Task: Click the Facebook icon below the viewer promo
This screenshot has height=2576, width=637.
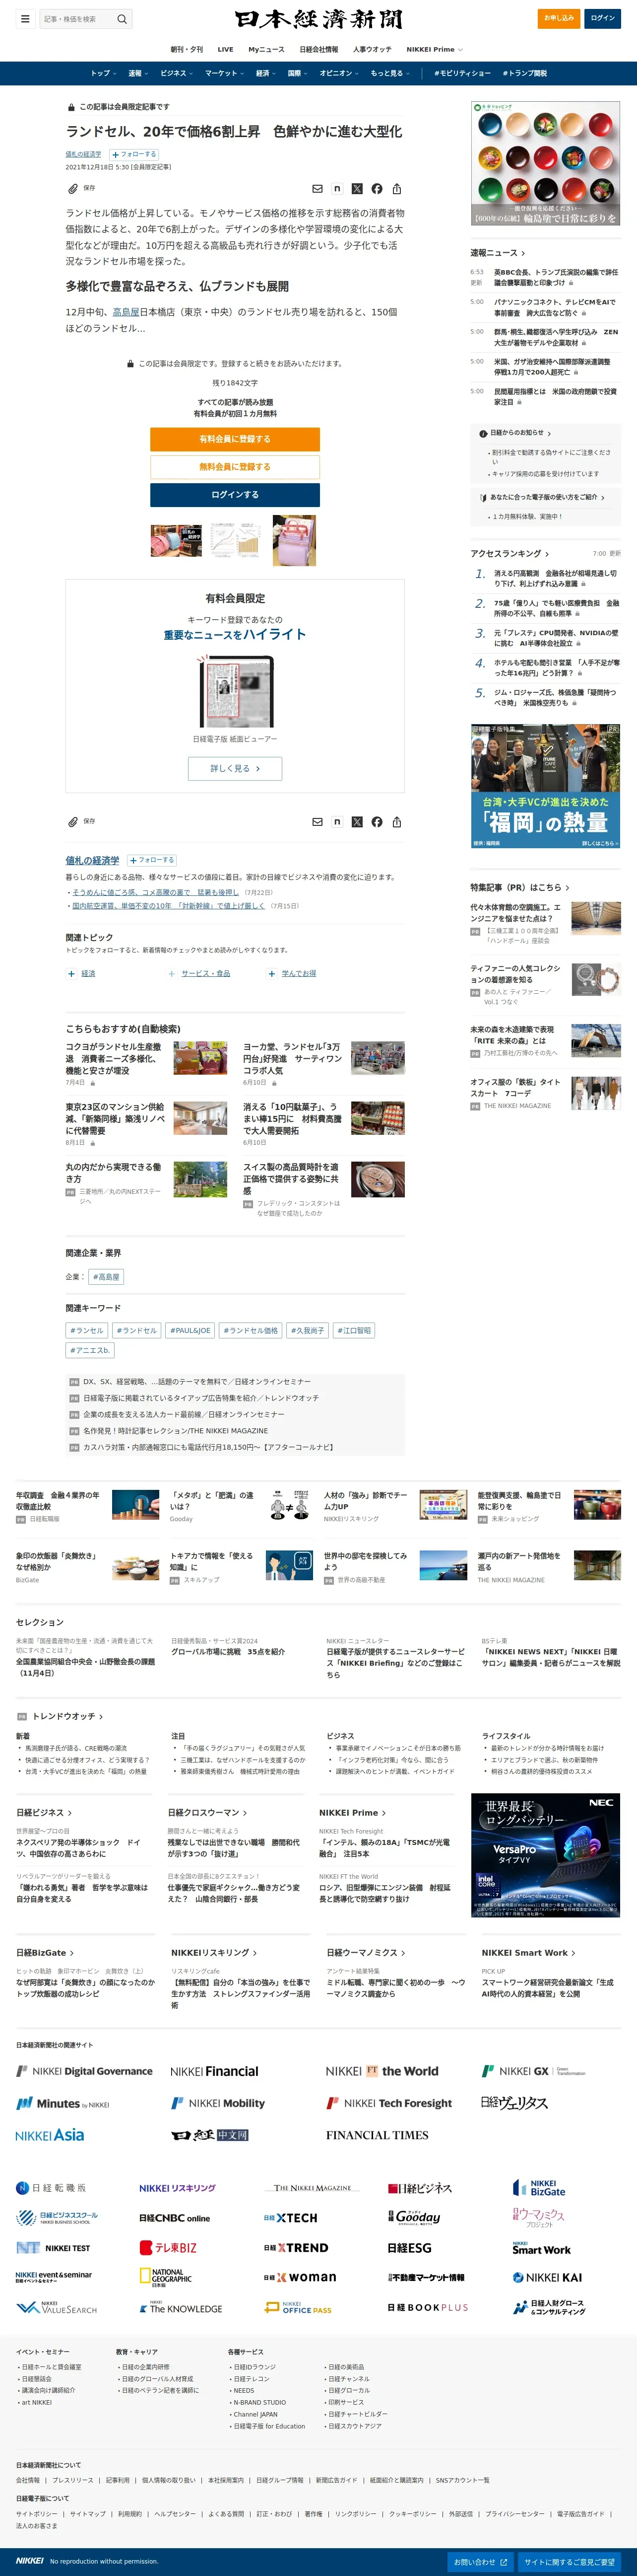Action: (x=377, y=822)
